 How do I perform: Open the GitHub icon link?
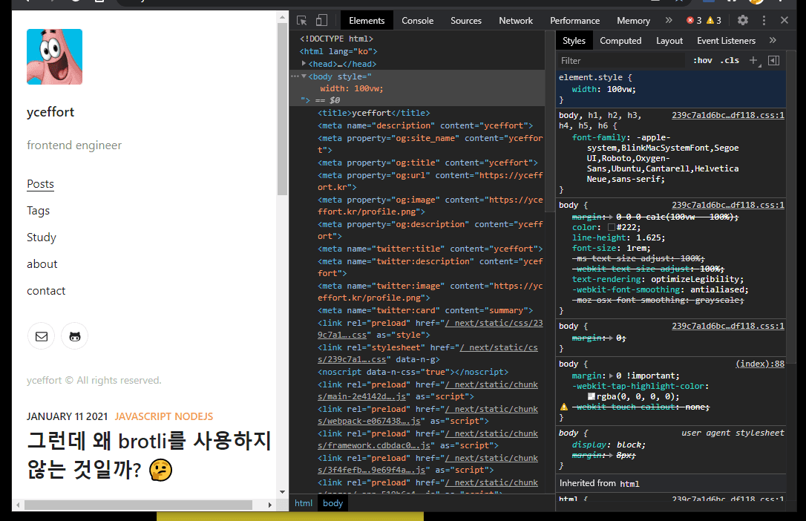pyautogui.click(x=74, y=336)
